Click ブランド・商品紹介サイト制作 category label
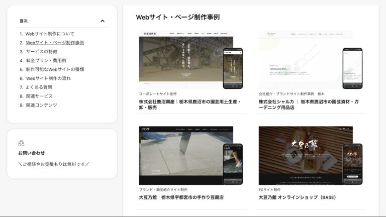 163,189
